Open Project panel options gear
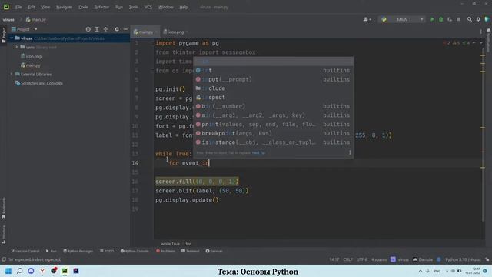Viewport: 492px width, 277px height. 117,29
